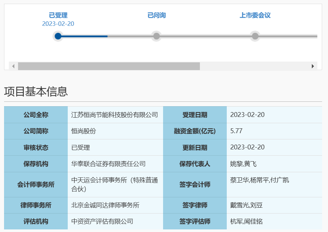Click the 更新日期 header cell
328x232 pixels.
(195, 148)
